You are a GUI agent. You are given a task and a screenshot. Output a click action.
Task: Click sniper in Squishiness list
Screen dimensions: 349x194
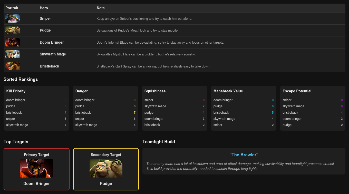tap(149, 100)
